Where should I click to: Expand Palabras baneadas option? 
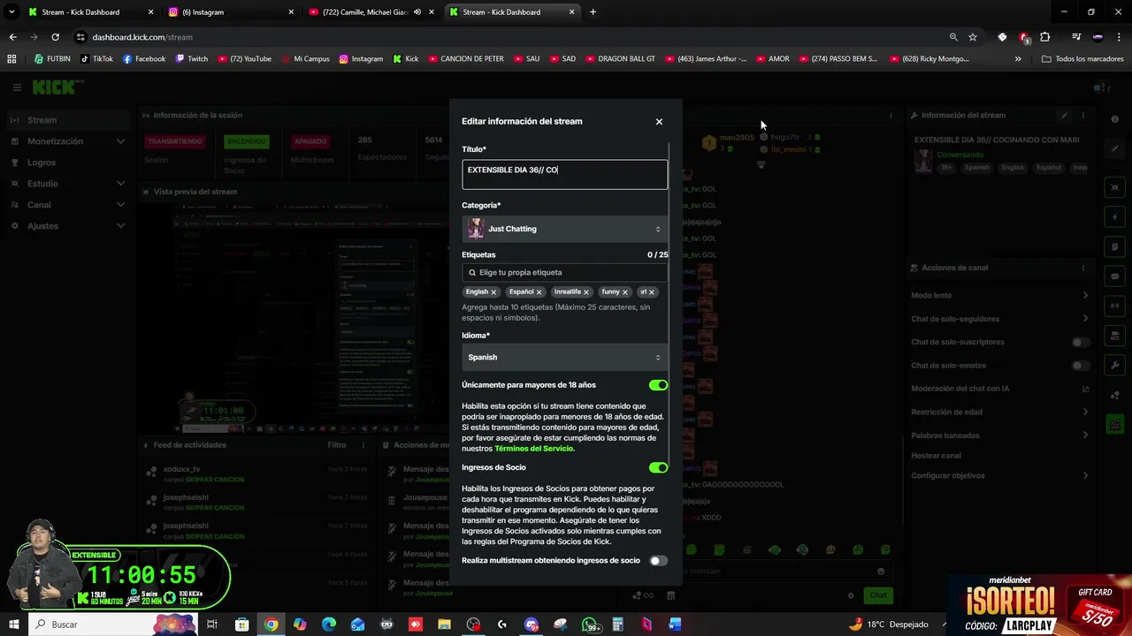[1000, 435]
